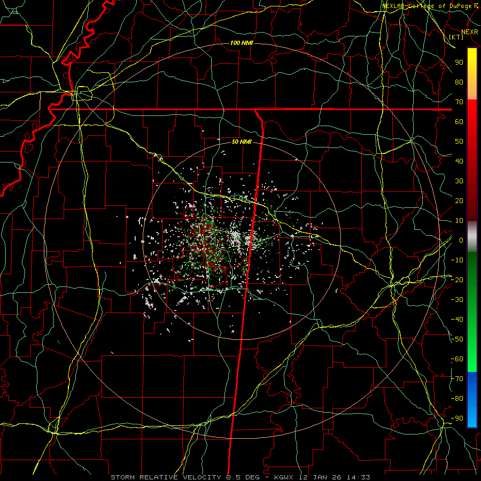Select the 90 value on the velocity scale
Image resolution: width=481 pixels, height=481 pixels.
point(459,63)
